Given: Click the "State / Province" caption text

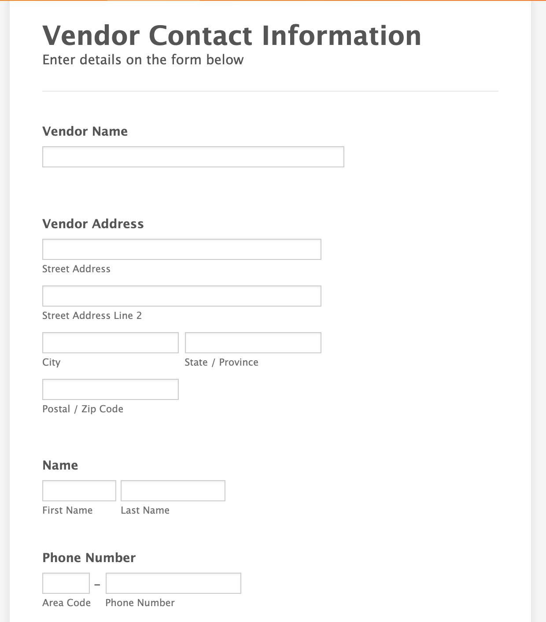Looking at the screenshot, I should click(x=221, y=362).
